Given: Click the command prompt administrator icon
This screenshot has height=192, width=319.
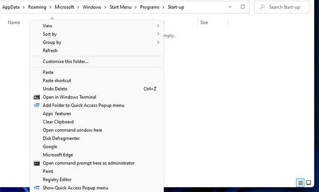Looking at the screenshot, I should [37, 163].
